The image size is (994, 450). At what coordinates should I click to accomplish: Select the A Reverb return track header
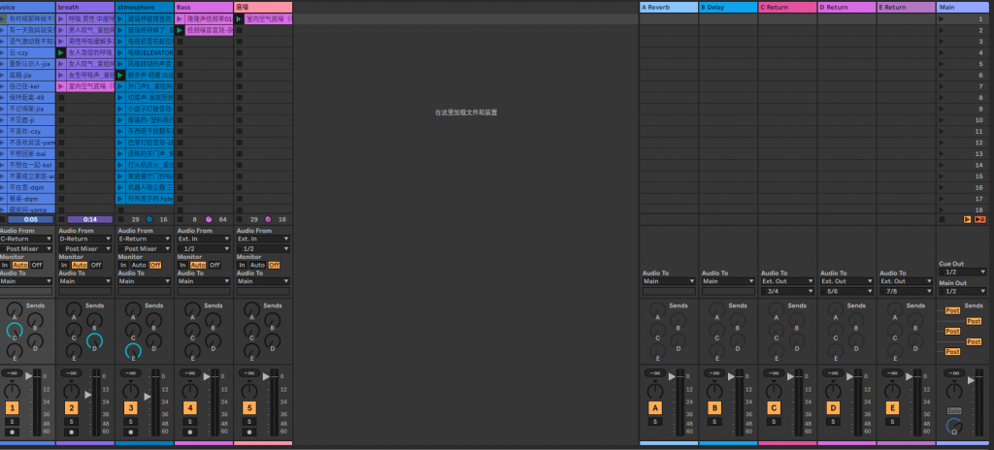(668, 7)
